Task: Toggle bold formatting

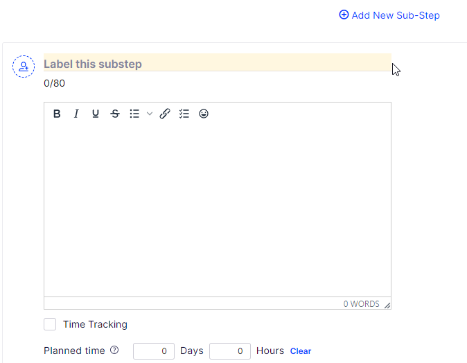Action: (57, 114)
